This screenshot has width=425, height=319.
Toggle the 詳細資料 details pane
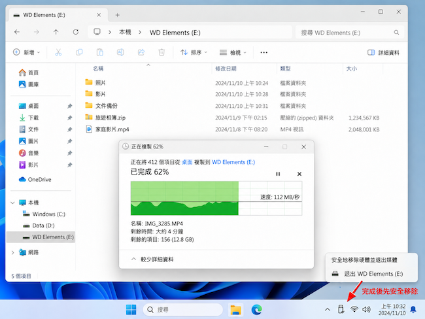click(x=383, y=52)
